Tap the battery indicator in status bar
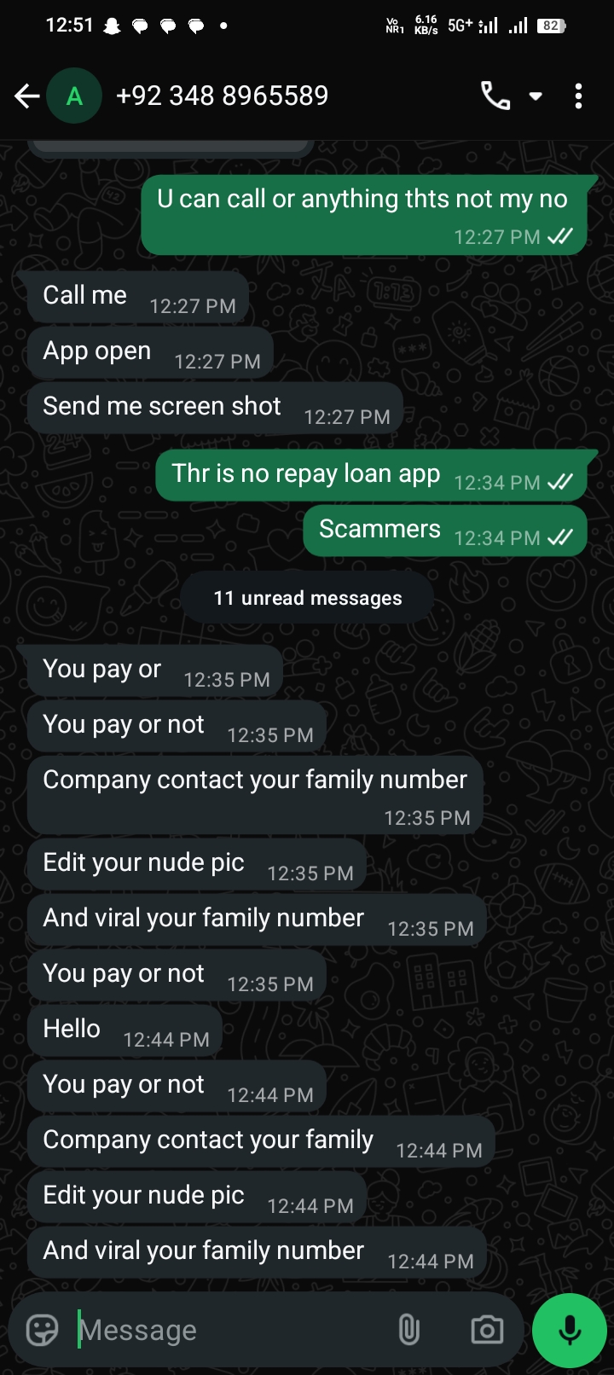Viewport: 614px width, 1375px height. [x=552, y=26]
